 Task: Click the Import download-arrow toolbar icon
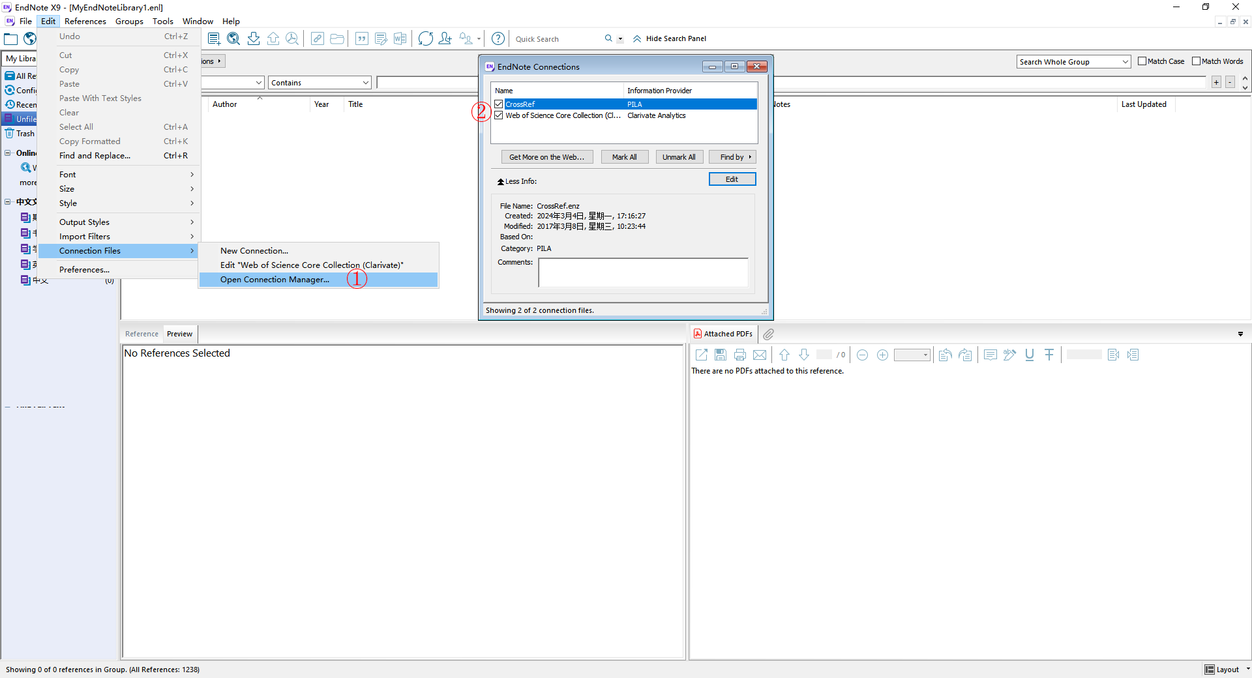[x=254, y=38]
